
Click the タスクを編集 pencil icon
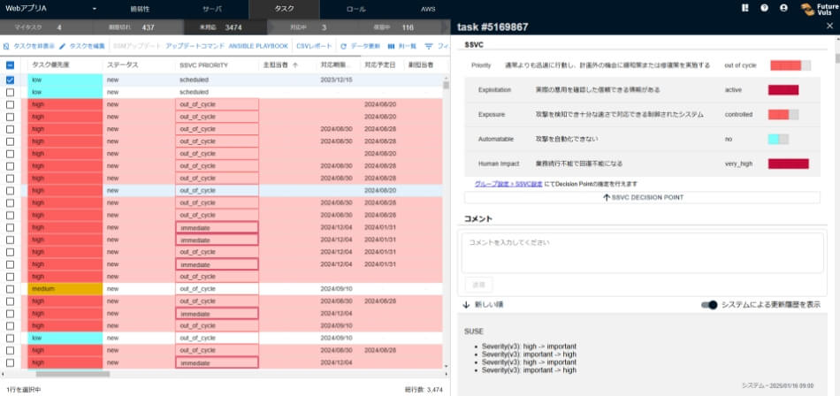[63, 45]
